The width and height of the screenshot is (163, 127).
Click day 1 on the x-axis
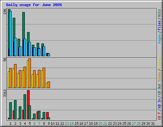tap(11, 124)
